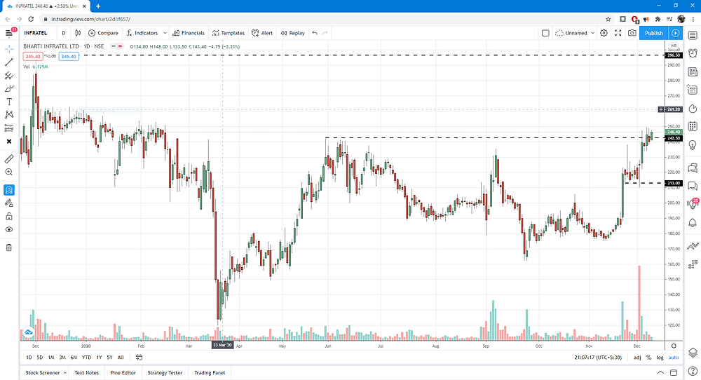701x380 pixels.
Task: Toggle log scale mode
Action: click(x=660, y=357)
